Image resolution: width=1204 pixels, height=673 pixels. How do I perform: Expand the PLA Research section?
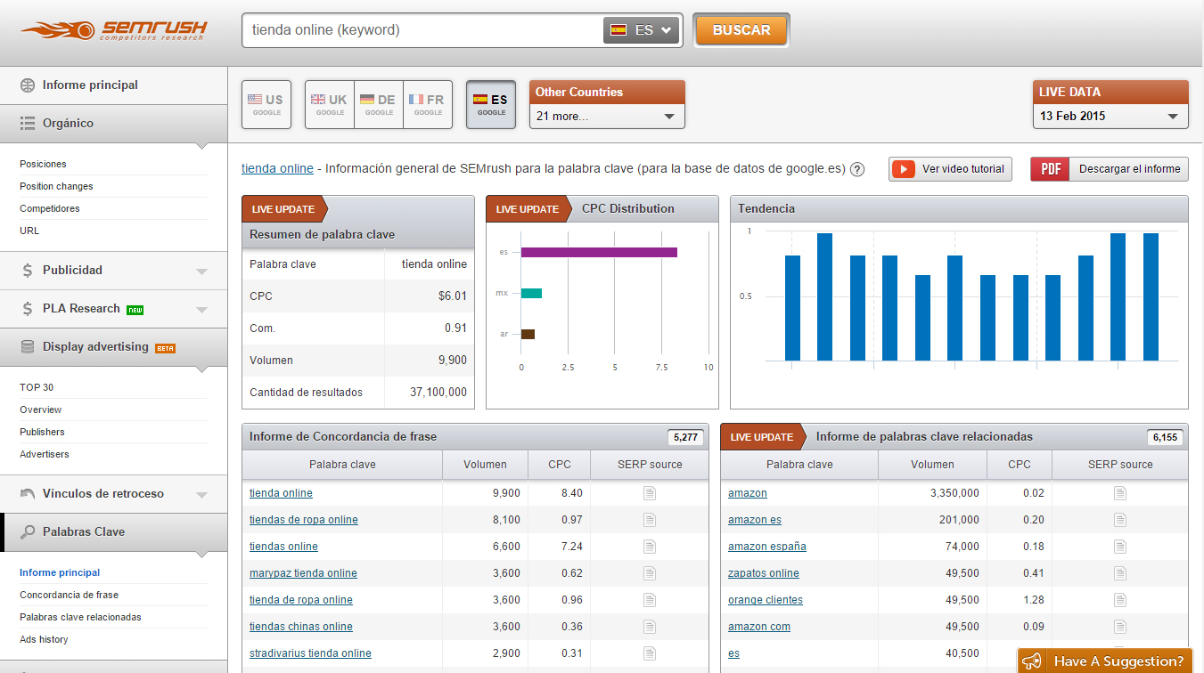click(201, 310)
